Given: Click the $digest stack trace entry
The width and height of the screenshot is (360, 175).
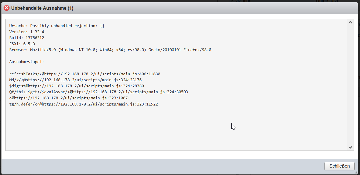Looking at the screenshot, I should pyautogui.click(x=77, y=86).
